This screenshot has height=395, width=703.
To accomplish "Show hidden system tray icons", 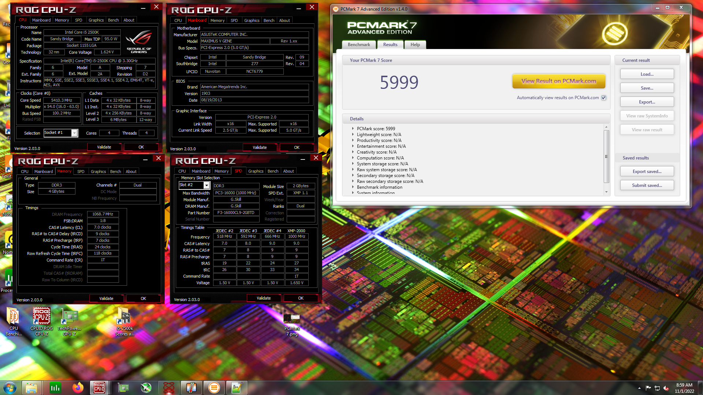I will coord(639,388).
